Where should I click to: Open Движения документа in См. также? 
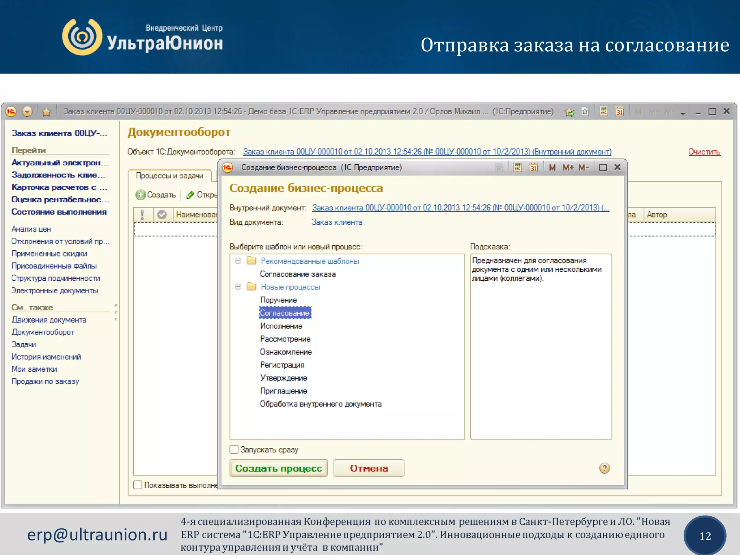[x=49, y=320]
